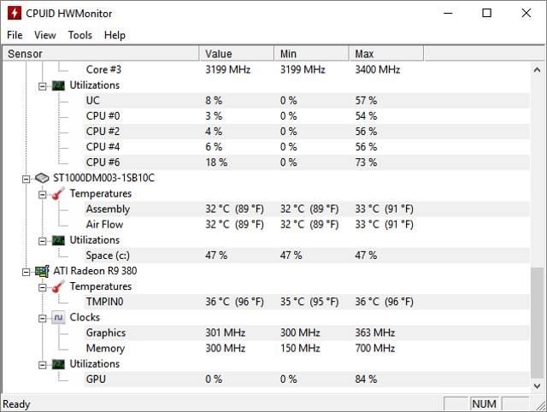Collapse the ATI Radeon R9 380 node
This screenshot has height=412, width=547.
(26, 271)
